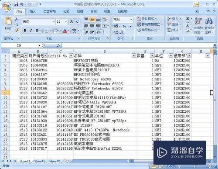Image resolution: width=218 pixels, height=169 pixels.
Task: Open Format as Table menu
Action: [x=150, y=24]
